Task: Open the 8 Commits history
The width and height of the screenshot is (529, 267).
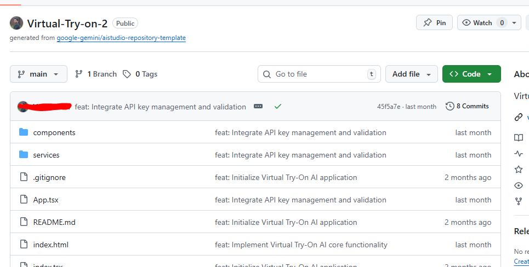Action: (x=467, y=106)
